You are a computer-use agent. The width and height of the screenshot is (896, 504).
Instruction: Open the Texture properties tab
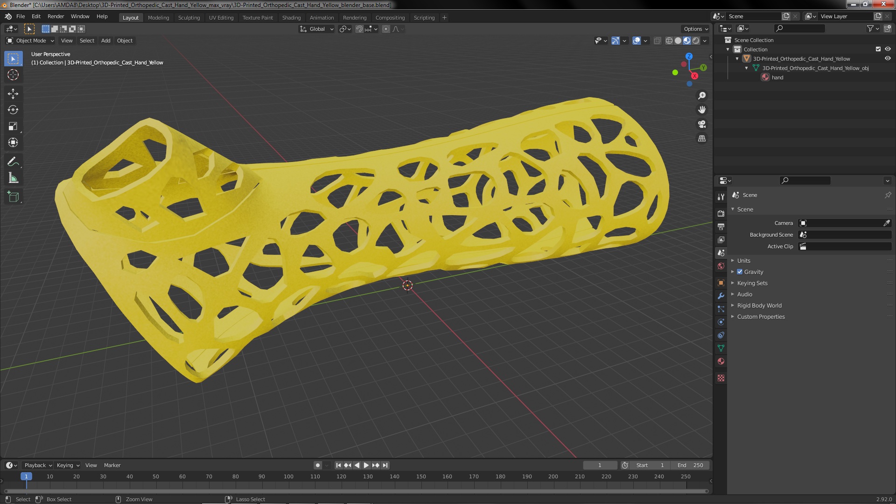pyautogui.click(x=721, y=378)
